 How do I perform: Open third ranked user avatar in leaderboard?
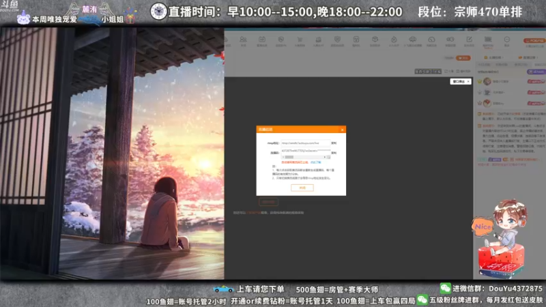[487, 103]
